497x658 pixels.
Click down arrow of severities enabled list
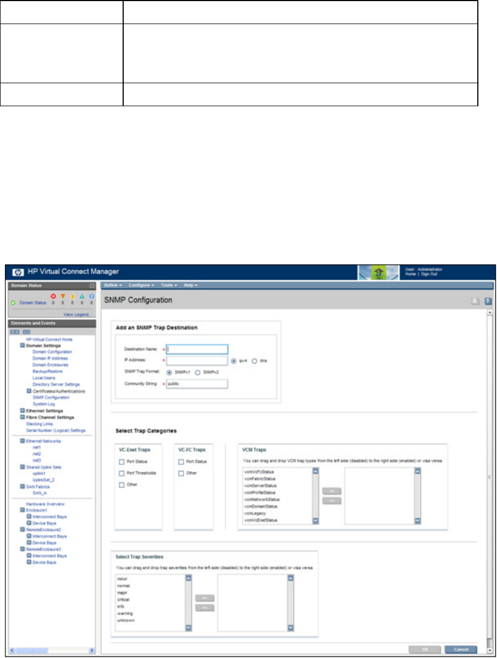click(x=291, y=628)
